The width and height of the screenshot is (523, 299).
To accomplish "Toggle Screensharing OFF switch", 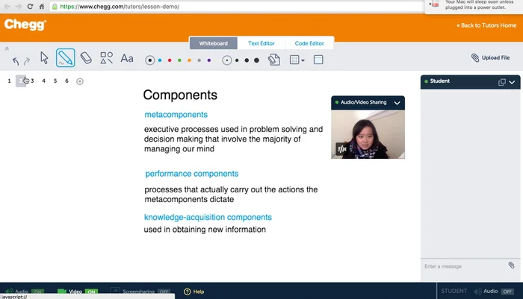I will click(x=164, y=292).
